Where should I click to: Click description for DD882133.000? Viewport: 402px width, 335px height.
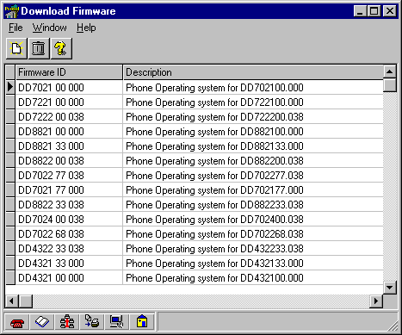point(253,146)
